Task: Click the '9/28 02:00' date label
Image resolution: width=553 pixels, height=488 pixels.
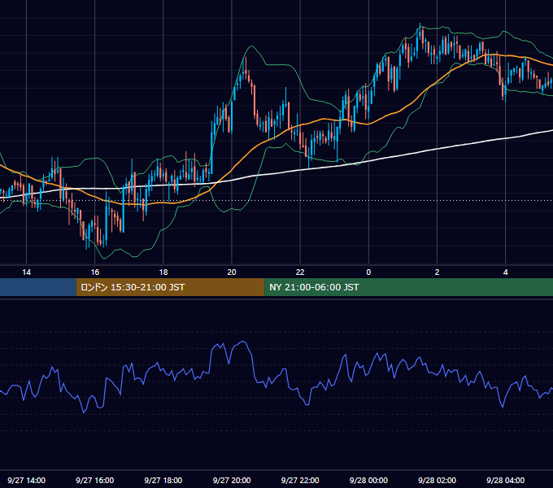Action: click(x=437, y=480)
